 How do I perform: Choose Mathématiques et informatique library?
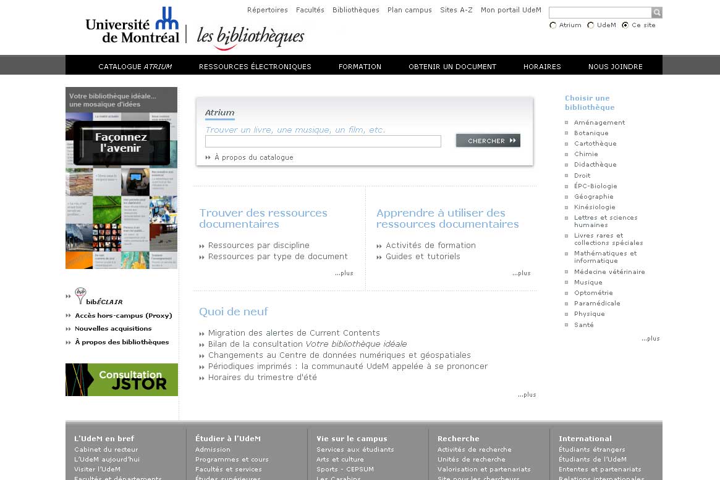(605, 257)
